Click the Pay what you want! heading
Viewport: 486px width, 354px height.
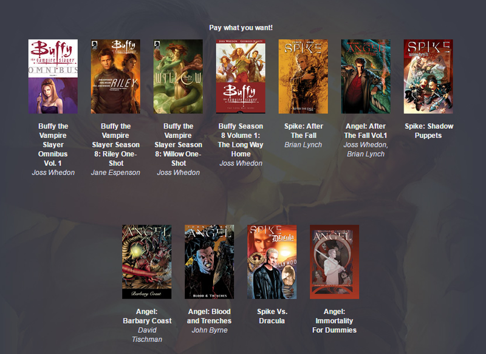coord(241,27)
